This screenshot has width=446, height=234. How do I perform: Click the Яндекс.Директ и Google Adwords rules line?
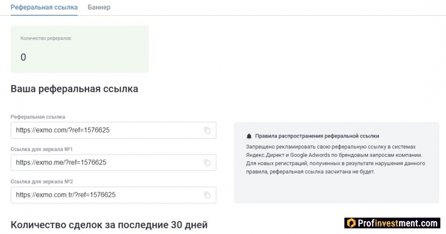pyautogui.click(x=334, y=155)
